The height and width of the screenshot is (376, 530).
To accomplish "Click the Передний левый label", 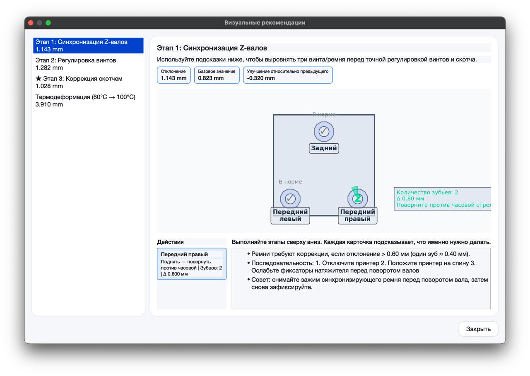I will coord(290,215).
